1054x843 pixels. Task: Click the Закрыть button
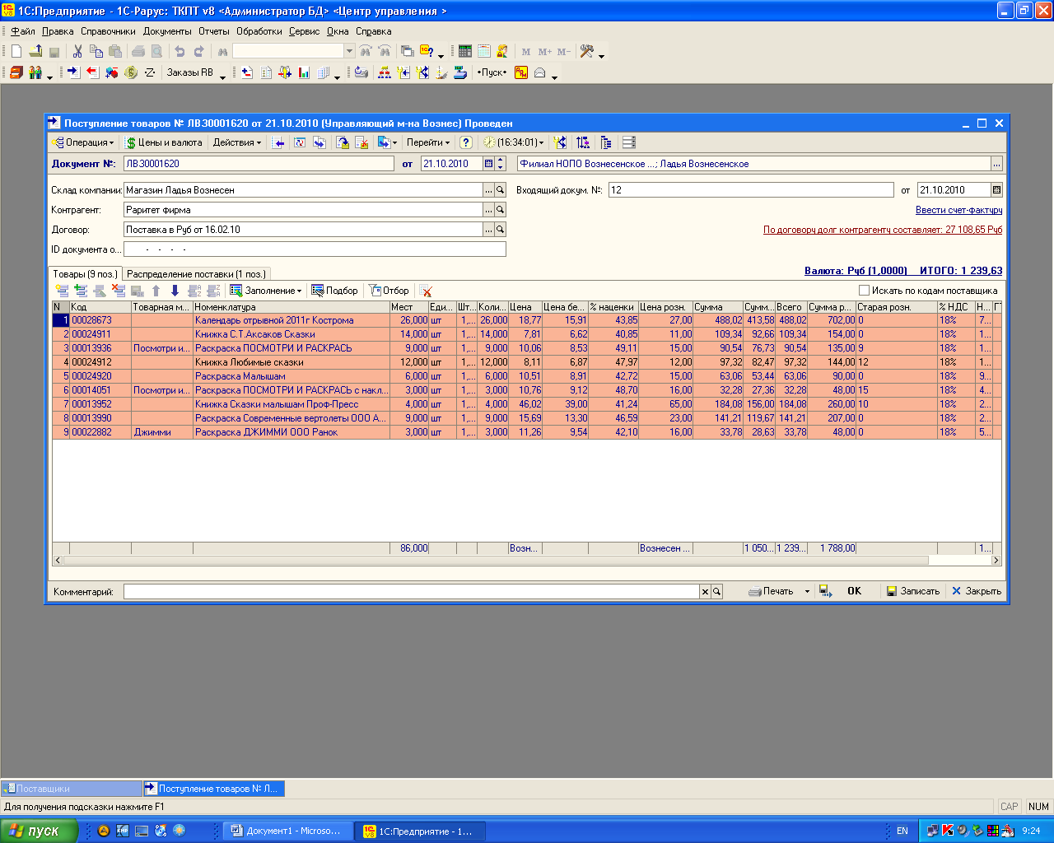point(977,591)
